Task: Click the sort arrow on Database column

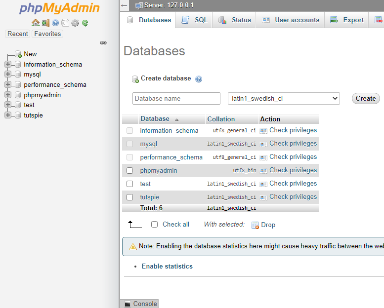Action: (176, 119)
